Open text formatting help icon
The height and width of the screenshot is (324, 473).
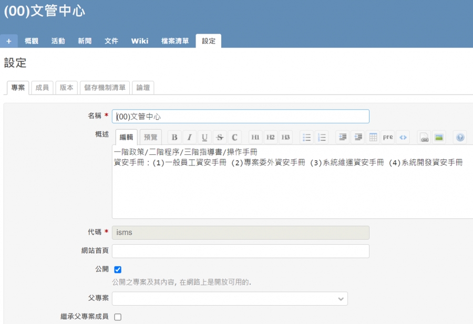pyautogui.click(x=460, y=137)
